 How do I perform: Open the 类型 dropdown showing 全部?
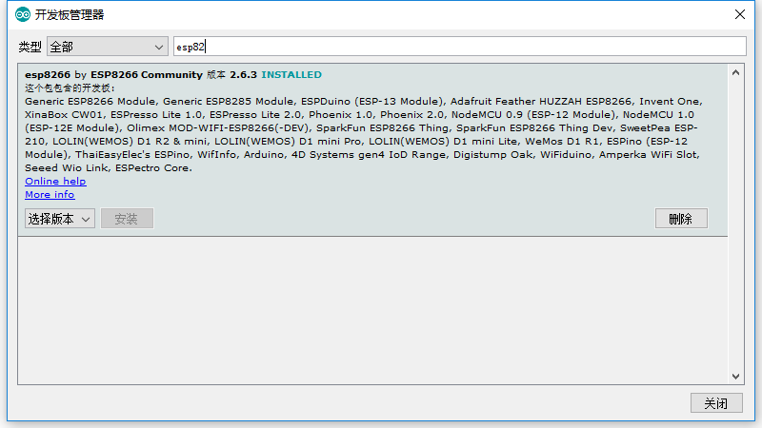click(x=108, y=47)
